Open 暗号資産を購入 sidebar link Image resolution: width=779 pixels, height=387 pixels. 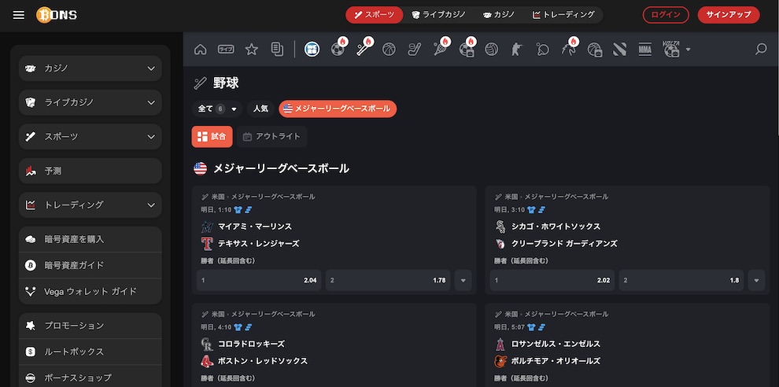(x=90, y=239)
